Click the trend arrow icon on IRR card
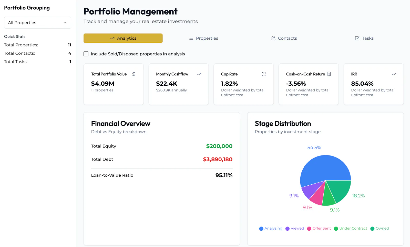Image resolution: width=410 pixels, height=247 pixels. (x=394, y=74)
